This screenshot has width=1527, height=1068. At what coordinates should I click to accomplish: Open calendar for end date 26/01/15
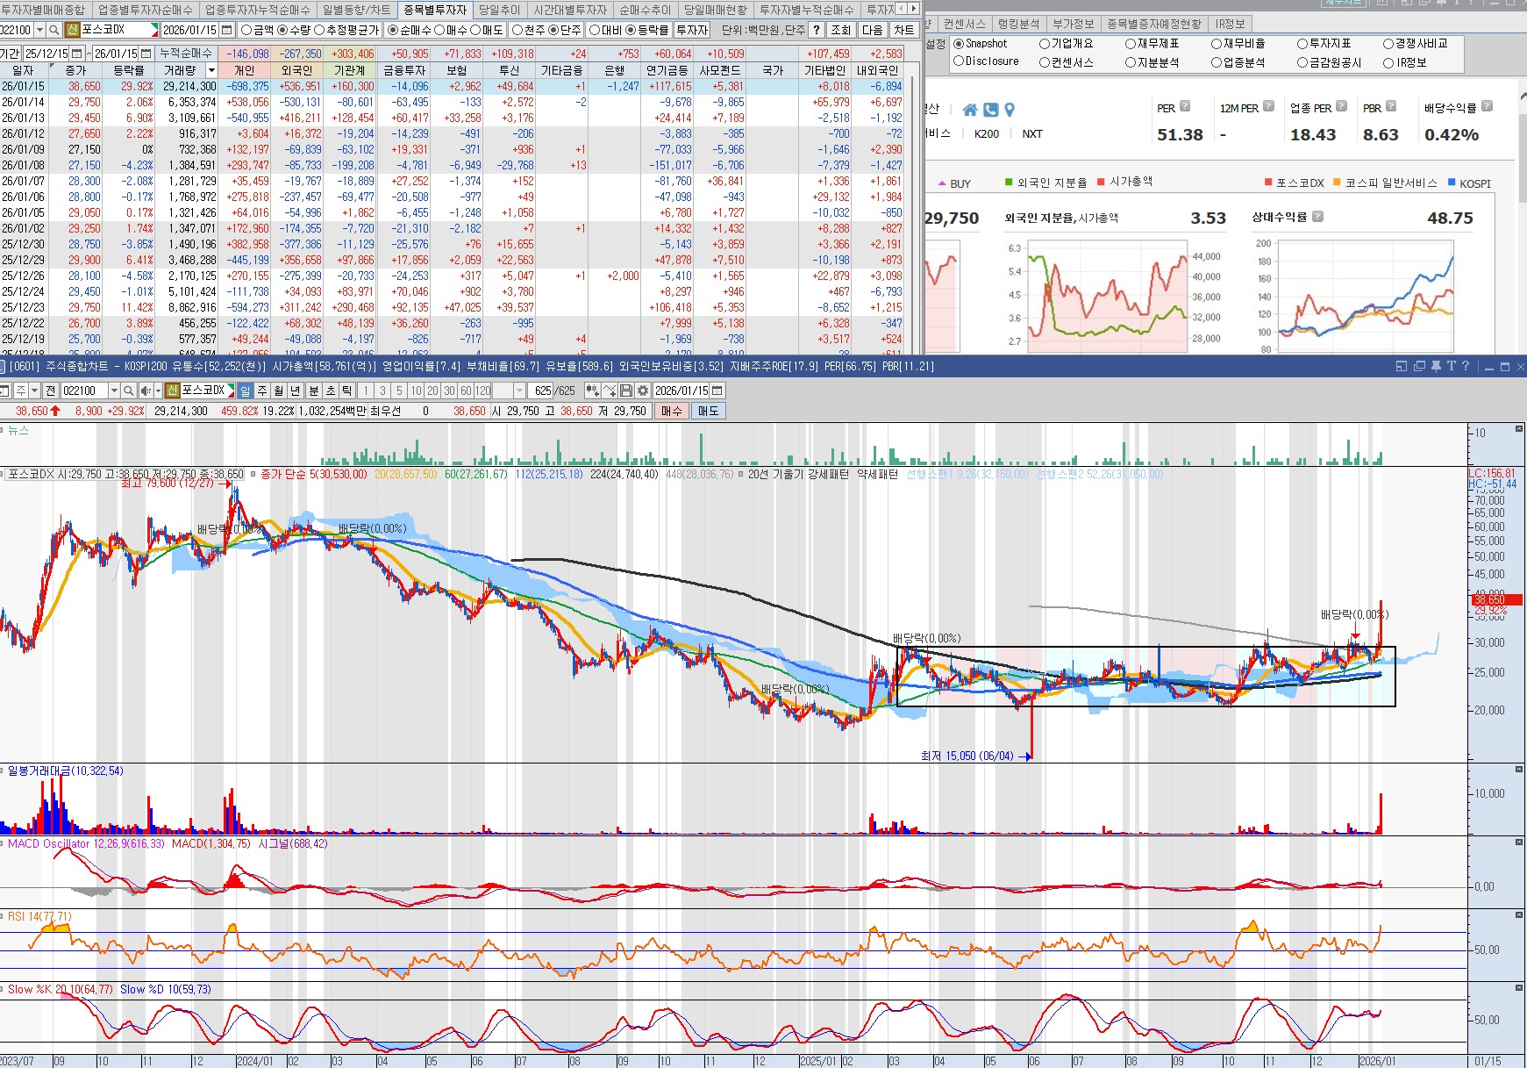(x=146, y=54)
